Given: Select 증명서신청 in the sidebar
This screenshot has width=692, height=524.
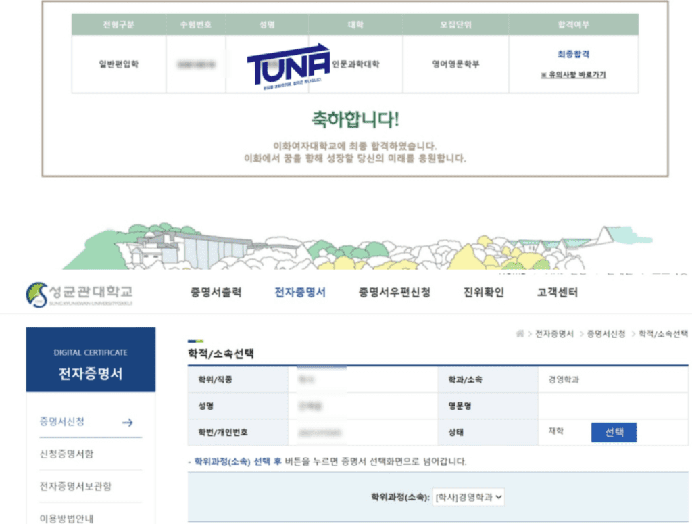Looking at the screenshot, I should point(61,422).
